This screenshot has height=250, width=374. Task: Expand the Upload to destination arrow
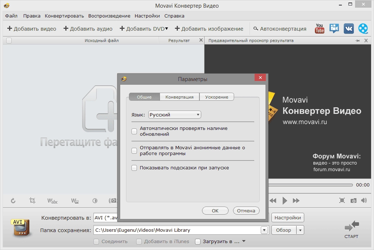[244, 241]
